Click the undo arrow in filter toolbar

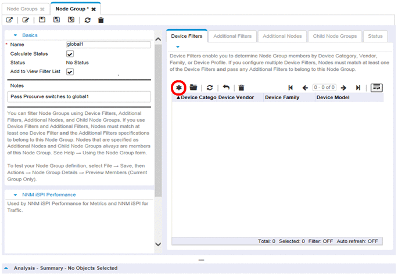pos(226,88)
